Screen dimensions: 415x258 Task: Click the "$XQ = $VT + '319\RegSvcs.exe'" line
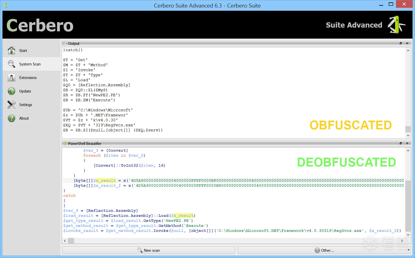tap(99, 125)
